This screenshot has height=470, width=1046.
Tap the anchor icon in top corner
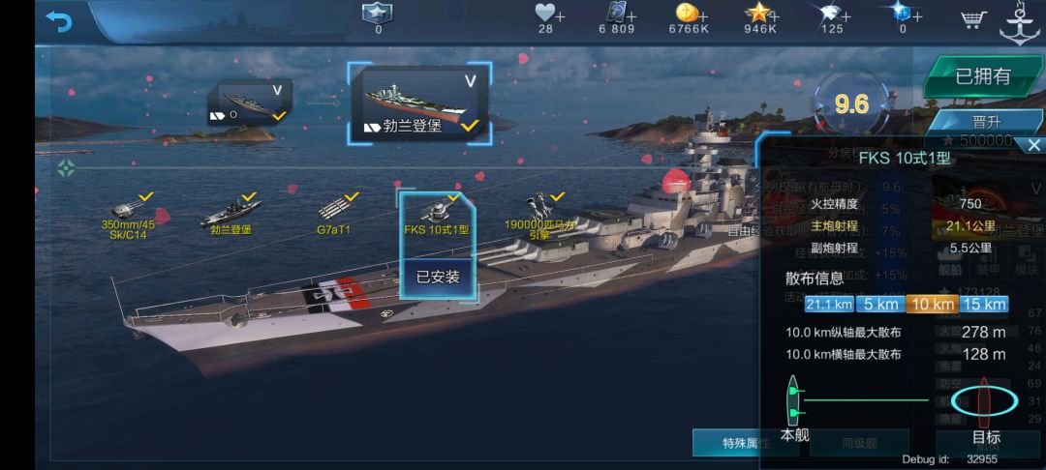(1019, 23)
